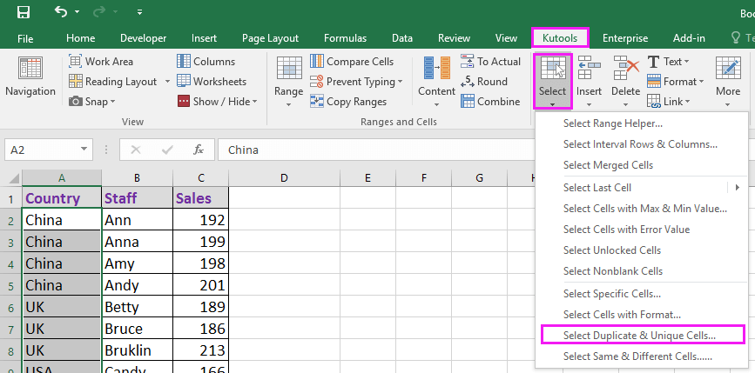Open the Content dropdown button
755x373 pixels.
(437, 82)
